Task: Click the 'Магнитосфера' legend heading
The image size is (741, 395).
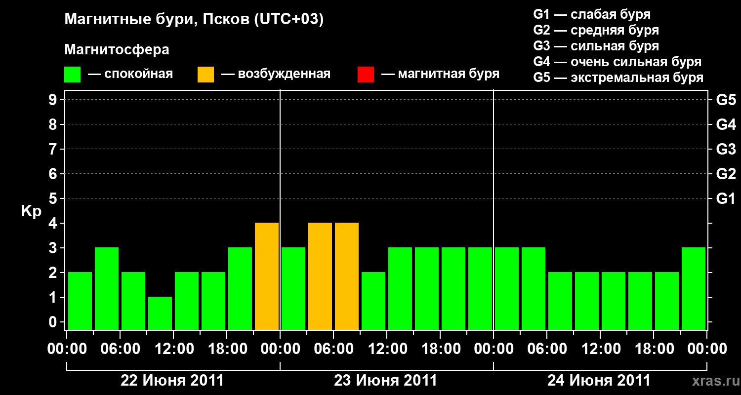Action: coord(117,50)
